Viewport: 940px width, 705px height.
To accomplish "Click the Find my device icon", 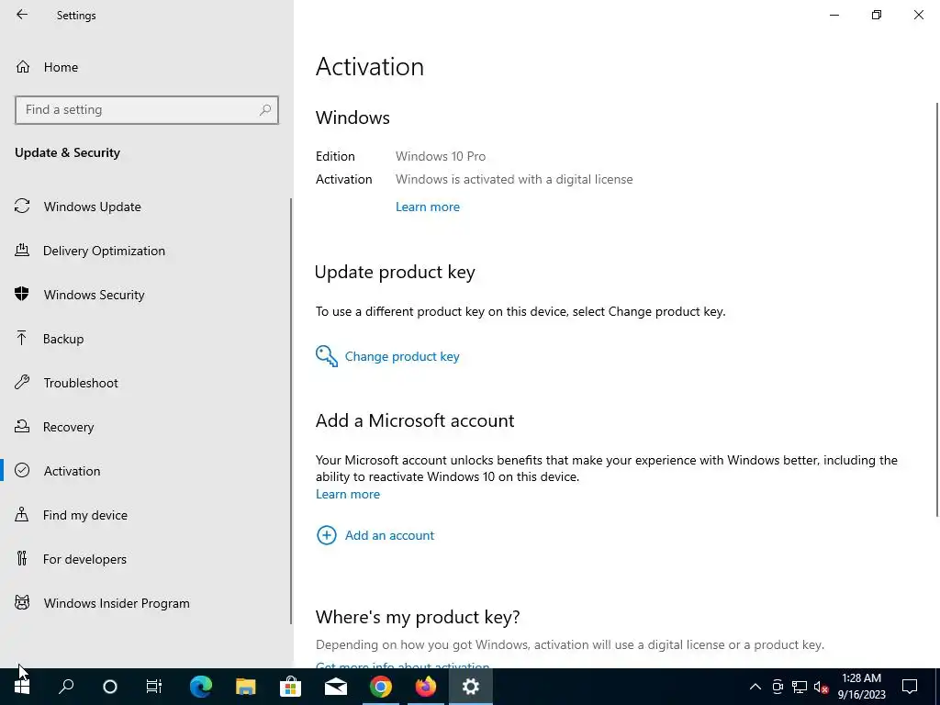I will tap(22, 514).
